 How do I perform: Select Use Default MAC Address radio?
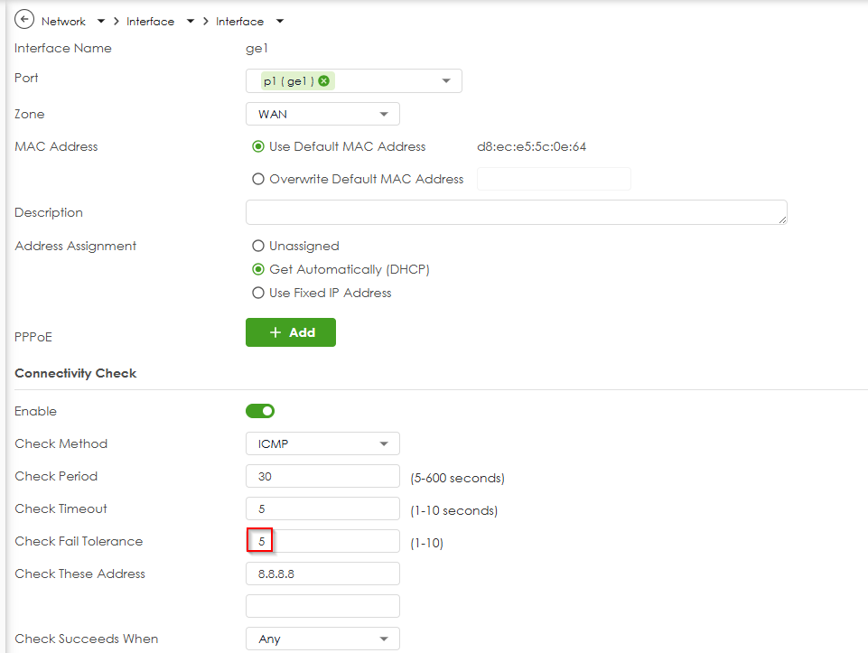258,146
